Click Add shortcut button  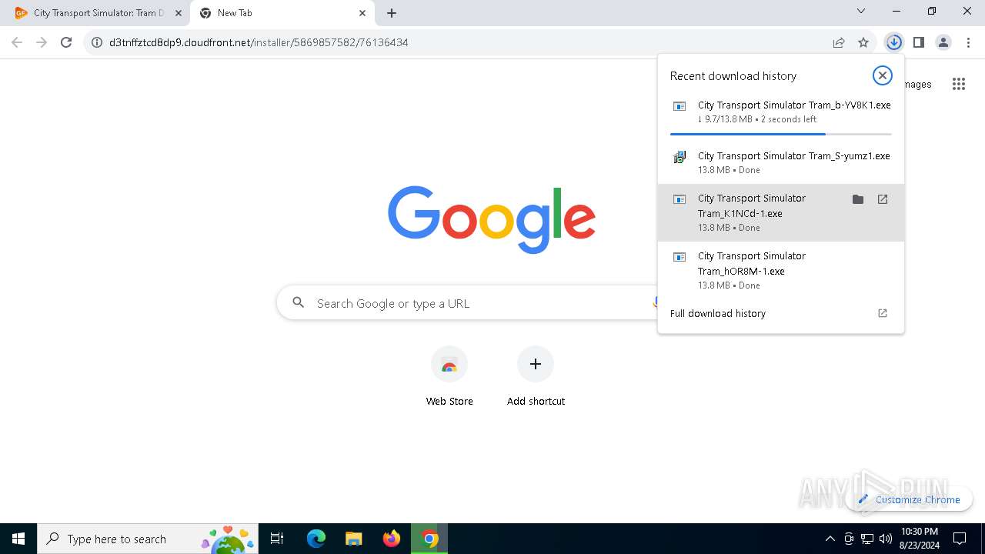tap(536, 377)
